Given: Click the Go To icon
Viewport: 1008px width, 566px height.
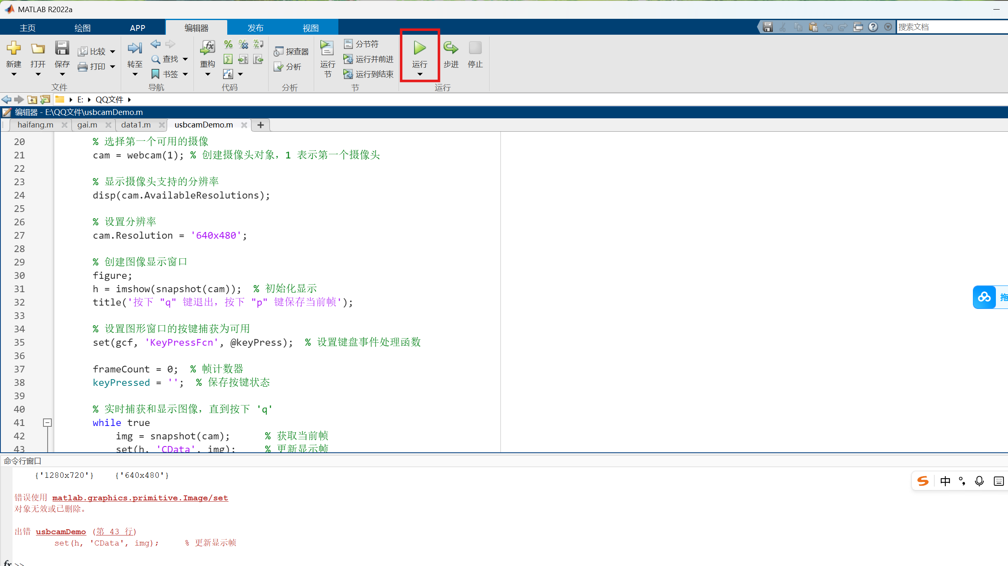Looking at the screenshot, I should 135,48.
